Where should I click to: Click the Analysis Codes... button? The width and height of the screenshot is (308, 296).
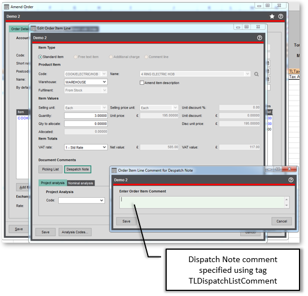point(75,232)
